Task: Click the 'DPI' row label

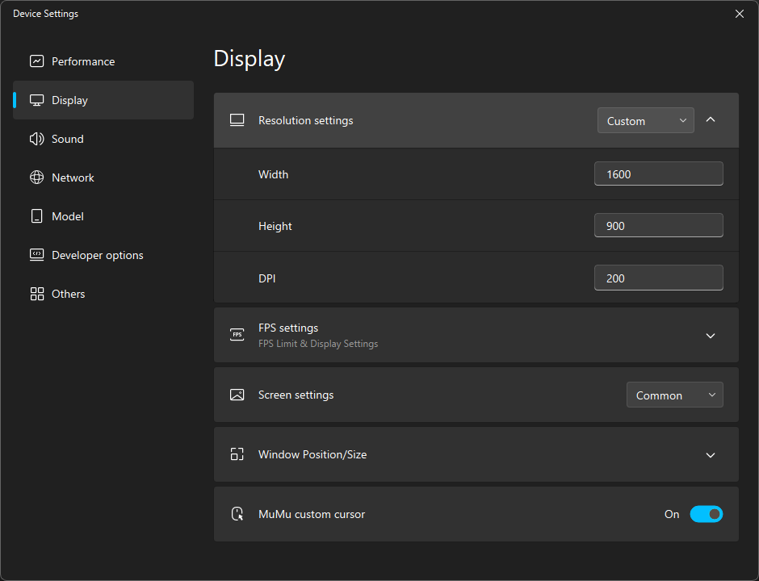Action: click(267, 278)
